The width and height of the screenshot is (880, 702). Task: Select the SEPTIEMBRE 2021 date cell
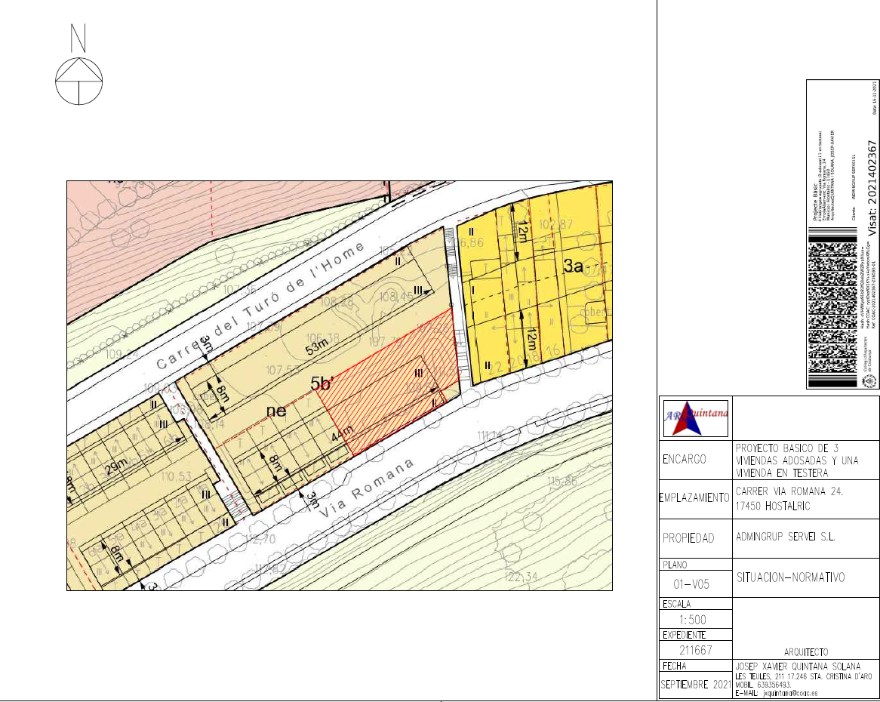pyautogui.click(x=695, y=684)
